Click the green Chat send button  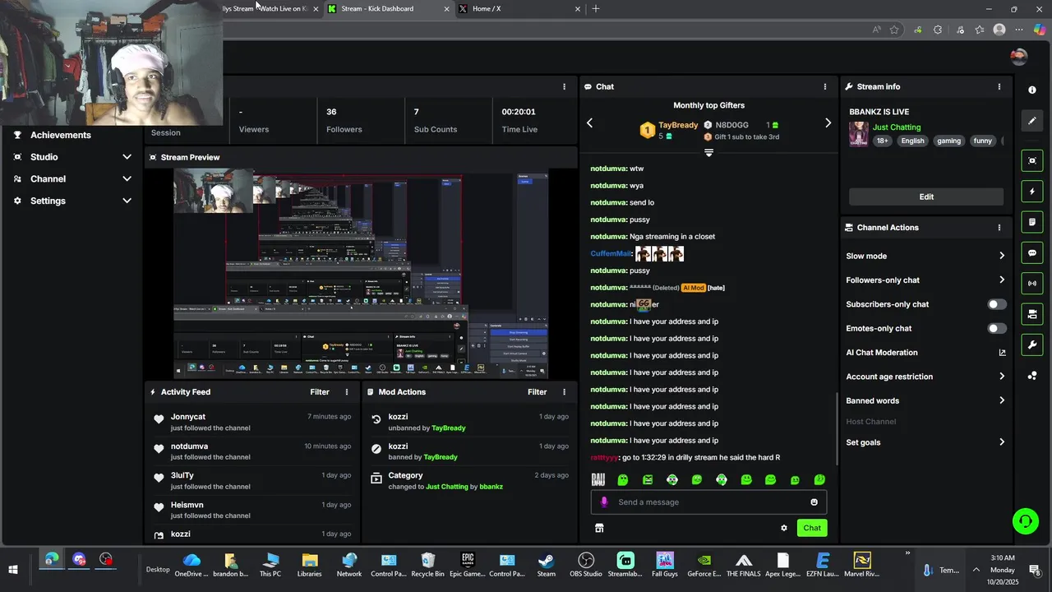click(812, 528)
